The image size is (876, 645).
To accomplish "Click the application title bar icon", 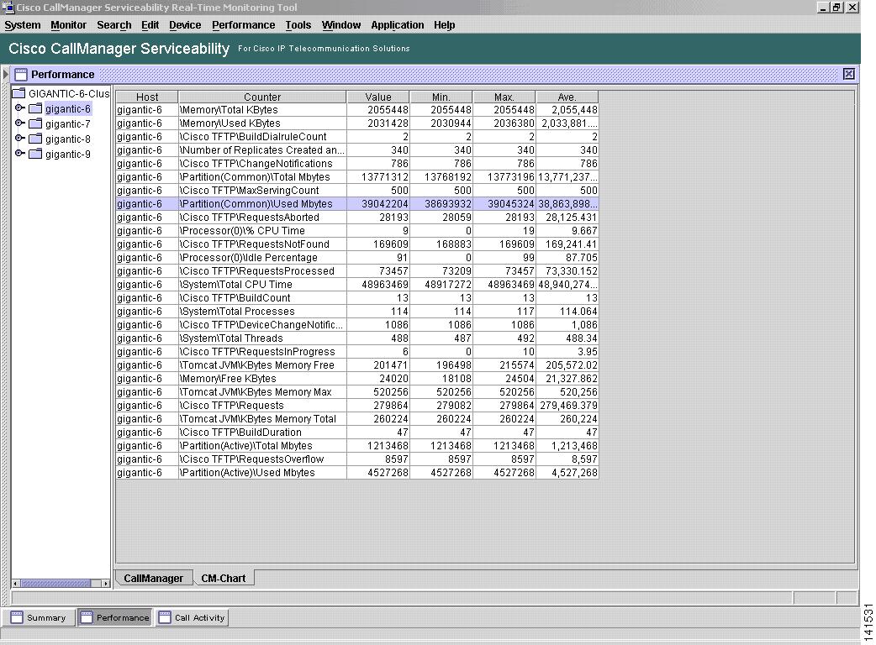I will [8, 8].
